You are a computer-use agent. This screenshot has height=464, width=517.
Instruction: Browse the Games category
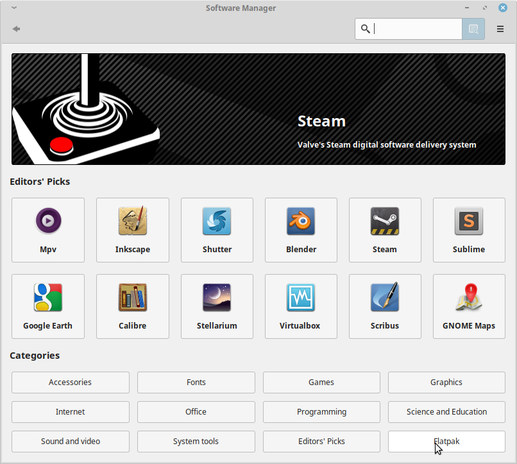point(321,382)
